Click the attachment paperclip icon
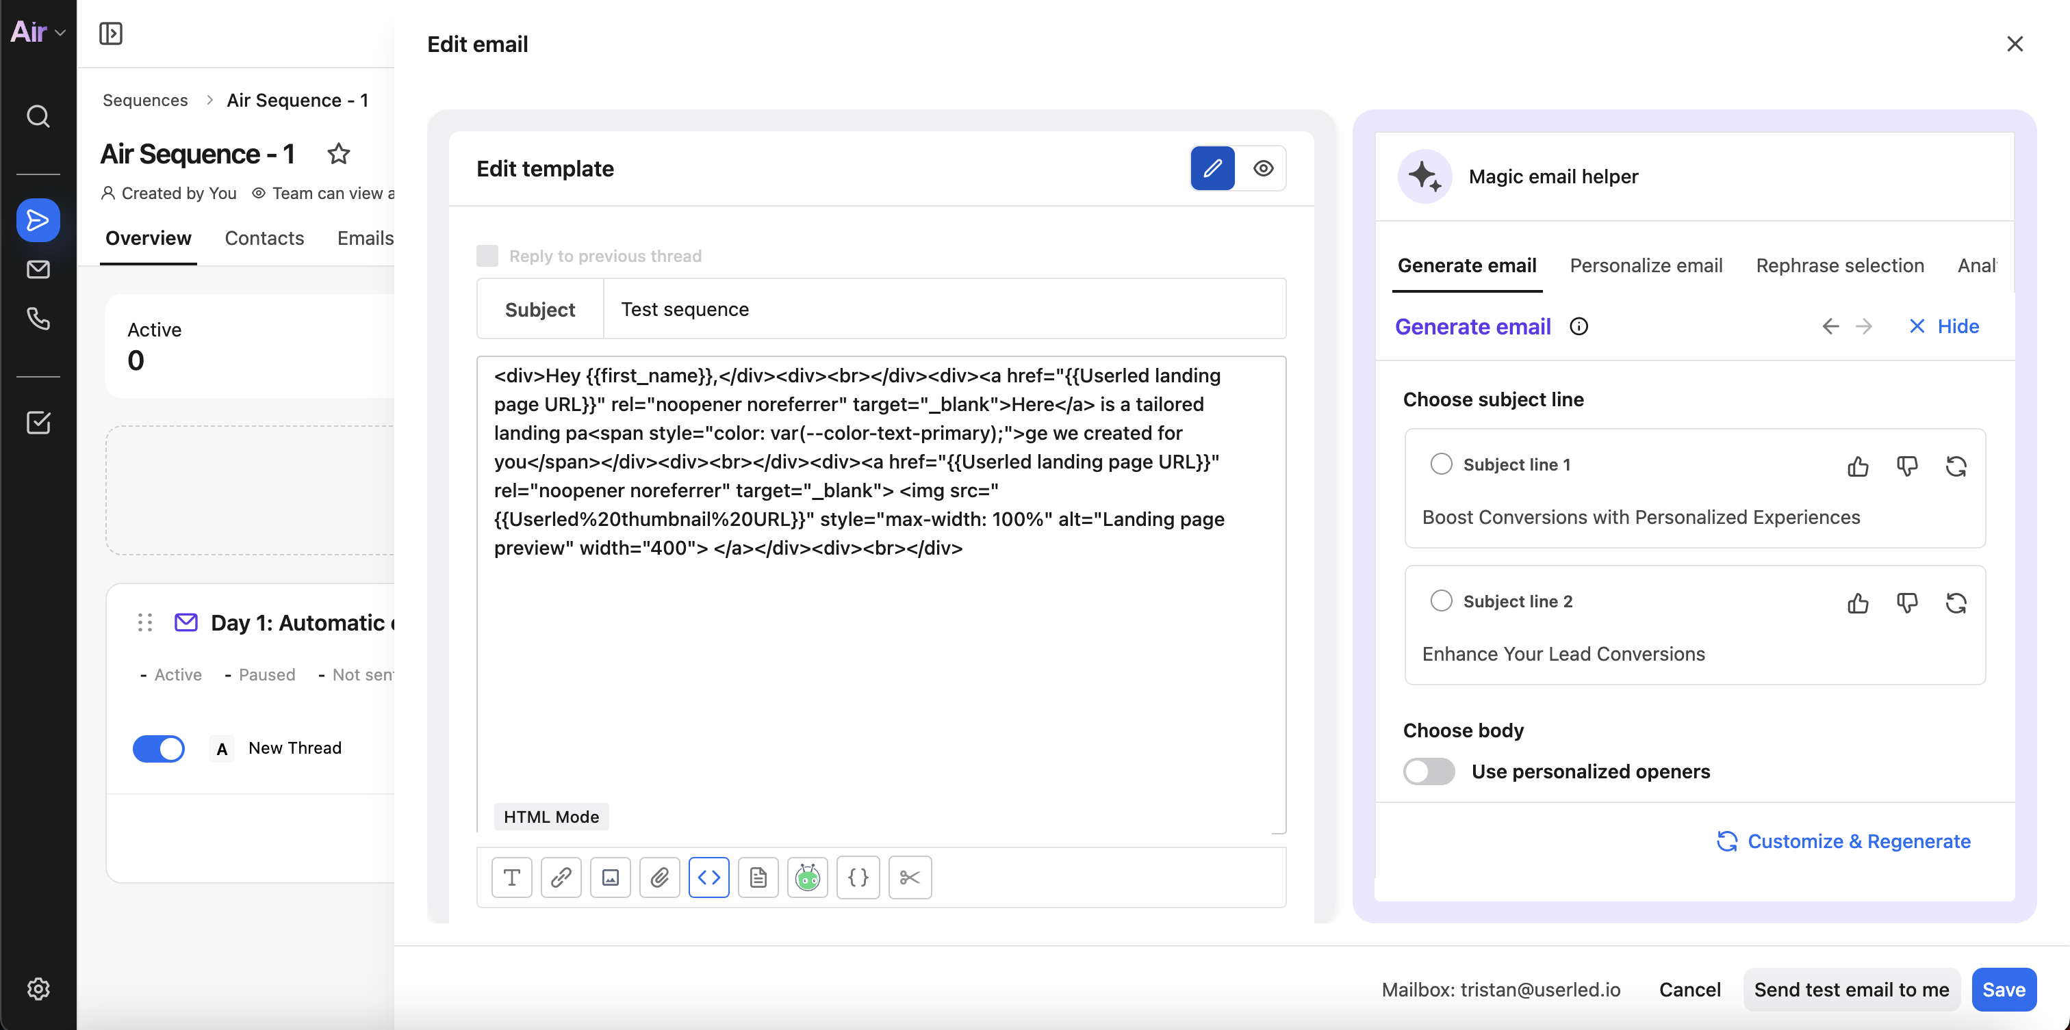 [x=660, y=877]
